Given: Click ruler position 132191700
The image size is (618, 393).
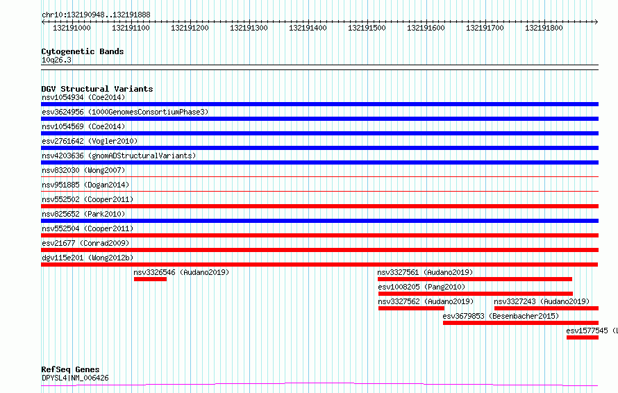Looking at the screenshot, I should click(485, 28).
